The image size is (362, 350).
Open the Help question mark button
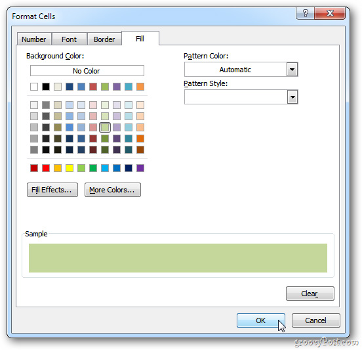coord(305,13)
